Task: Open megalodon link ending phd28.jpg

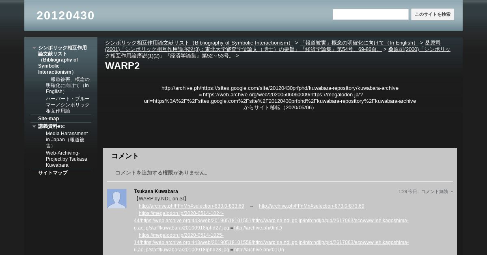Action: (271, 242)
